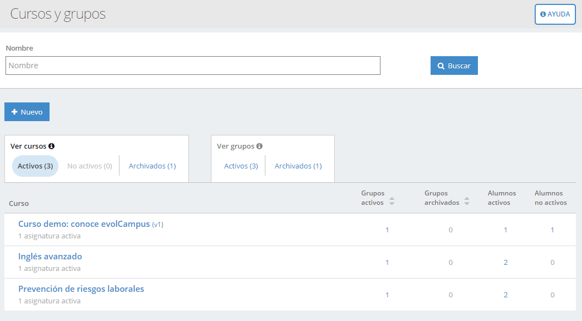This screenshot has height=321, width=582.
Task: Focus the Nombre search input field
Action: 193,66
